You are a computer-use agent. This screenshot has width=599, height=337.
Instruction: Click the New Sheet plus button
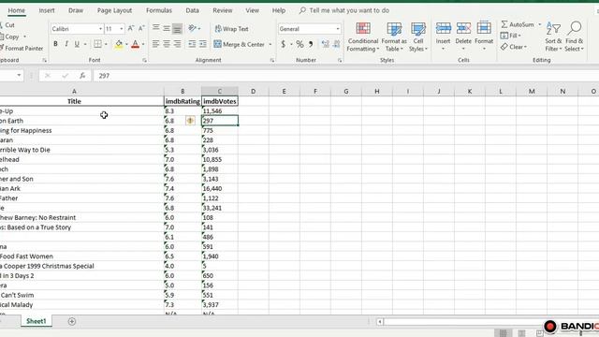point(72,321)
